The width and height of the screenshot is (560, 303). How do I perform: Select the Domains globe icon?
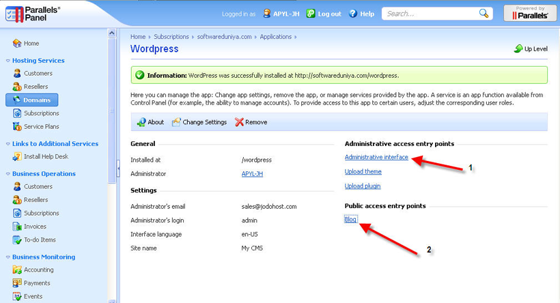16,100
